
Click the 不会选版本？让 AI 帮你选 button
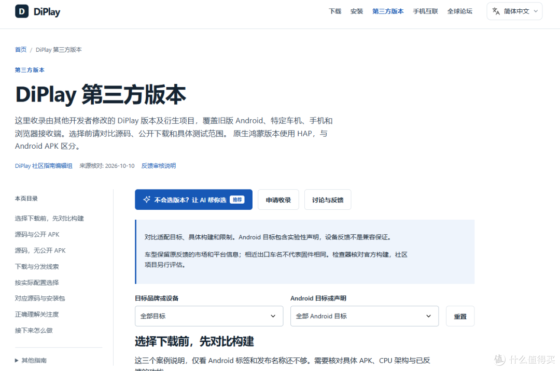[x=193, y=199]
